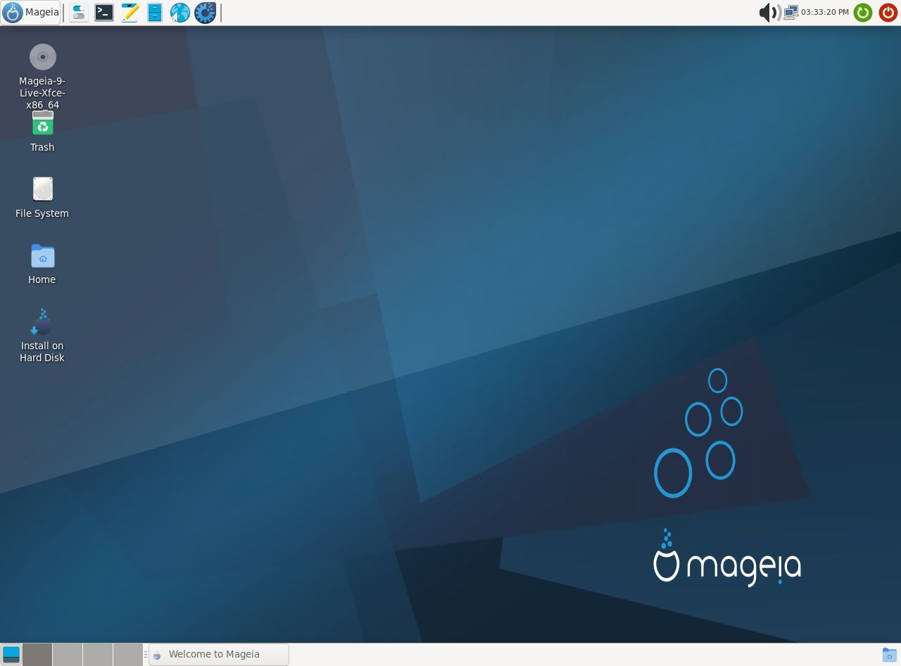Image resolution: width=901 pixels, height=666 pixels.
Task: Launch the Mousepad text editor
Action: [x=129, y=12]
